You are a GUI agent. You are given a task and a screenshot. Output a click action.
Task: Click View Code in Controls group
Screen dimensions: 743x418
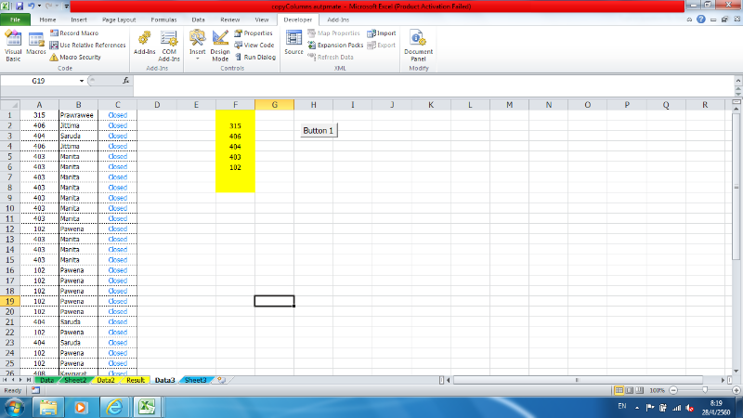click(x=253, y=45)
